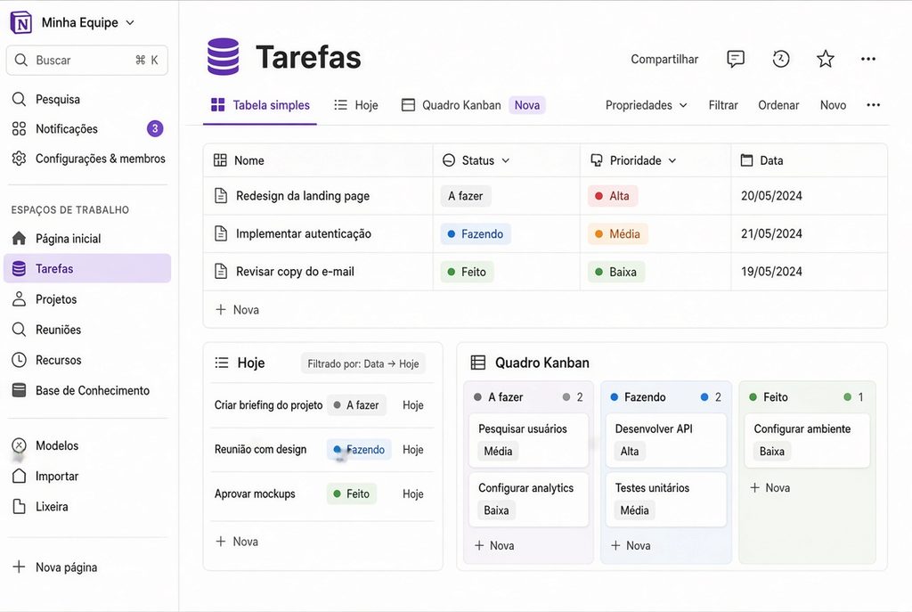The width and height of the screenshot is (912, 612).
Task: Open the Testes unitários card
Action: (666, 500)
